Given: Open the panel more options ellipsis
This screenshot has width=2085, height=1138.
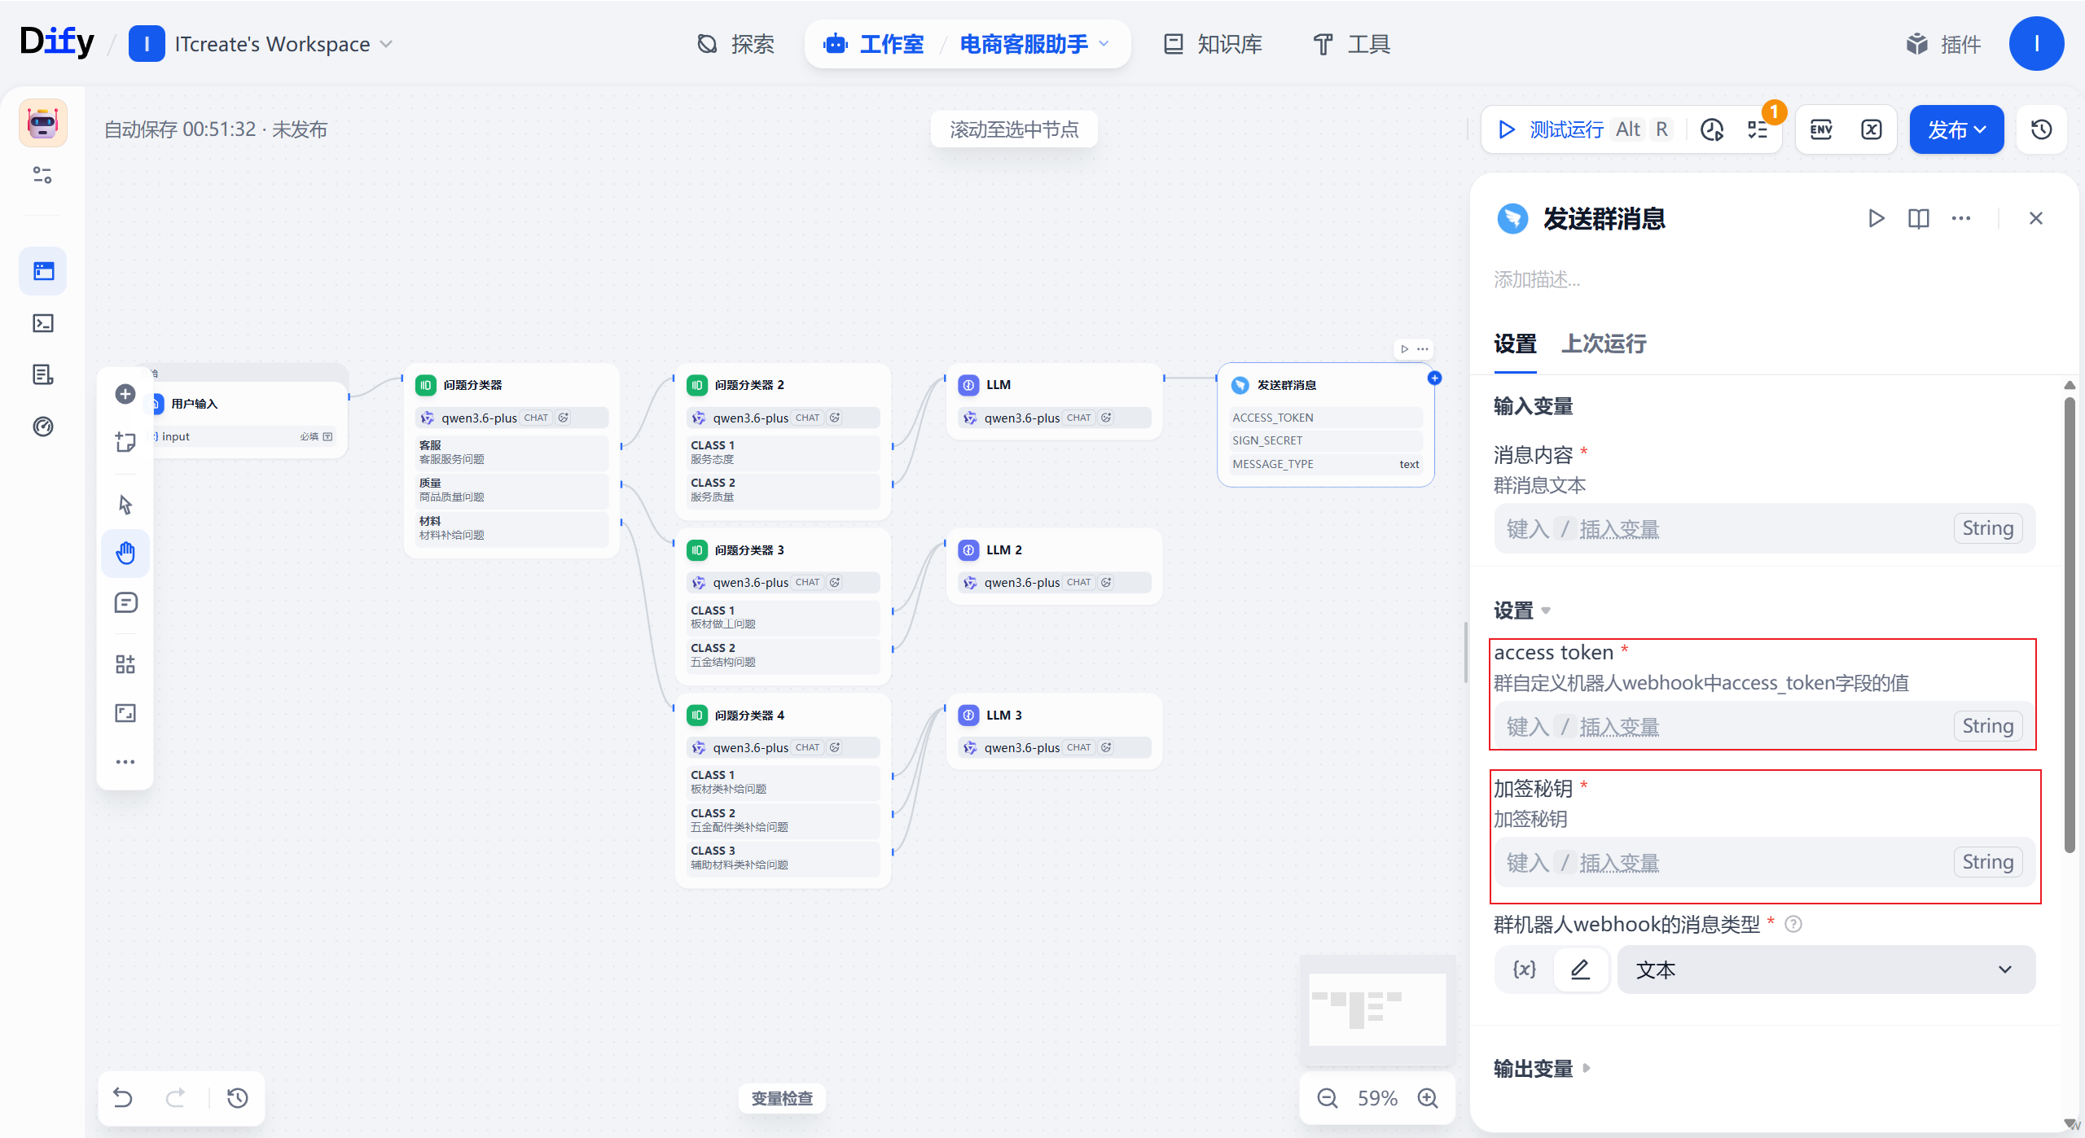Looking at the screenshot, I should [x=1961, y=218].
